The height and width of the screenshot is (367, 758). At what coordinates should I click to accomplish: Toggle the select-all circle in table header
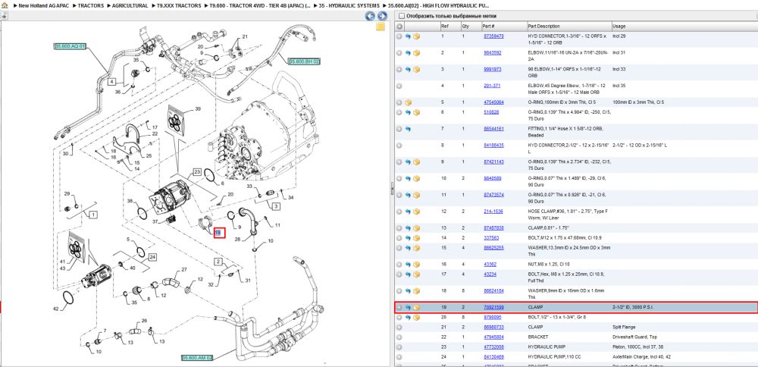coord(399,26)
